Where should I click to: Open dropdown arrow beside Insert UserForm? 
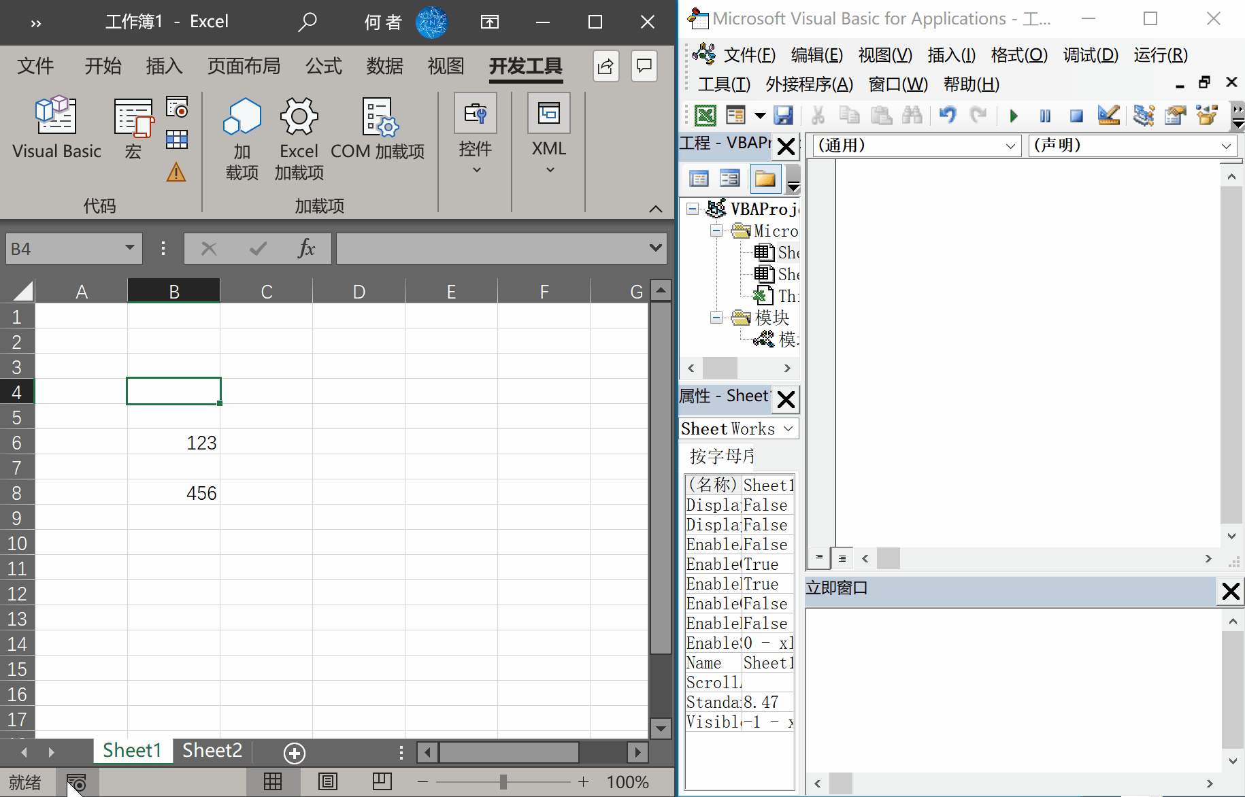(760, 116)
